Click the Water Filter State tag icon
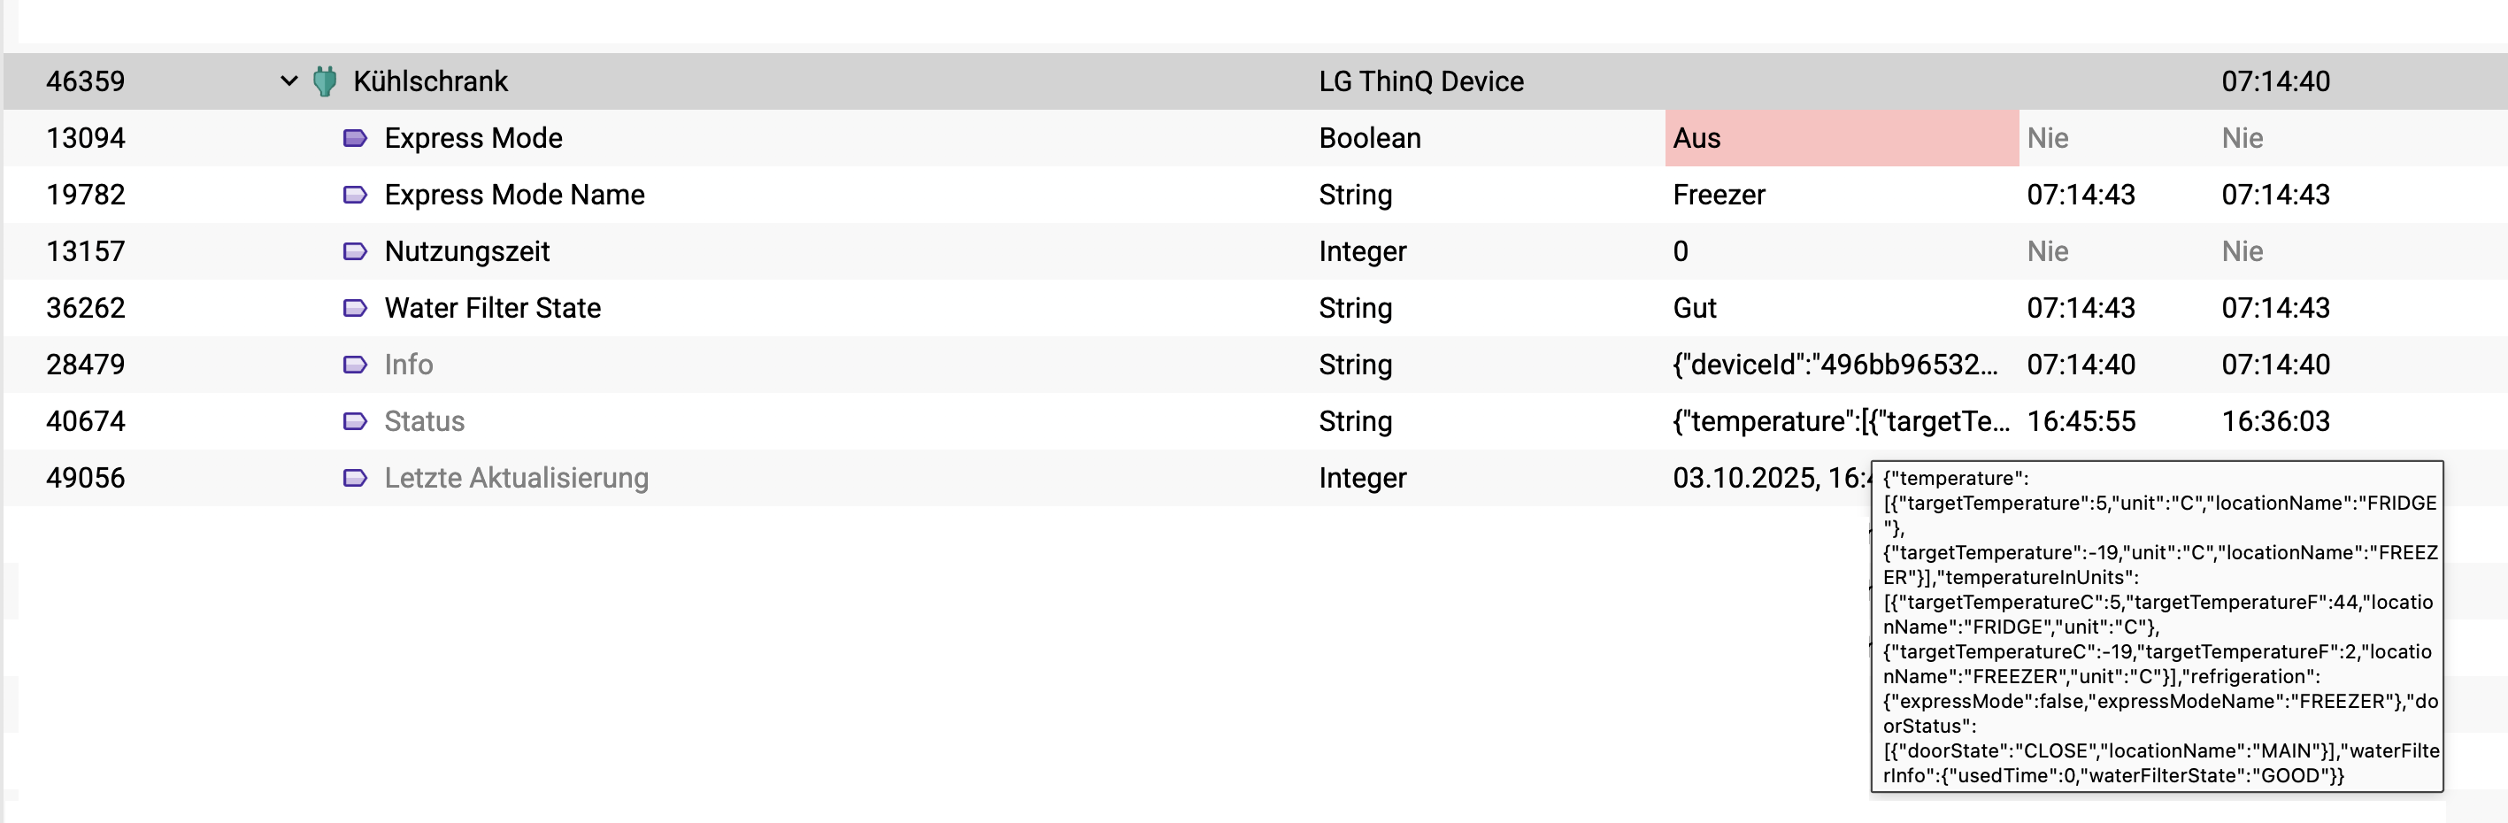Image resolution: width=2508 pixels, height=823 pixels. (x=354, y=308)
